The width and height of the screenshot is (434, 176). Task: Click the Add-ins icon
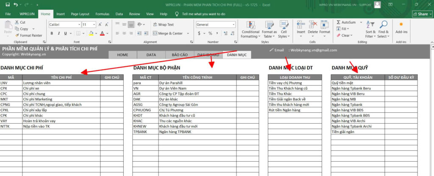pyautogui.click(x=401, y=27)
